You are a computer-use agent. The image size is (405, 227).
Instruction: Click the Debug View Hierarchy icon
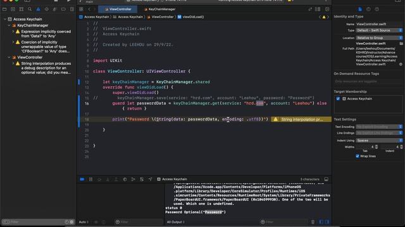tap(125, 179)
